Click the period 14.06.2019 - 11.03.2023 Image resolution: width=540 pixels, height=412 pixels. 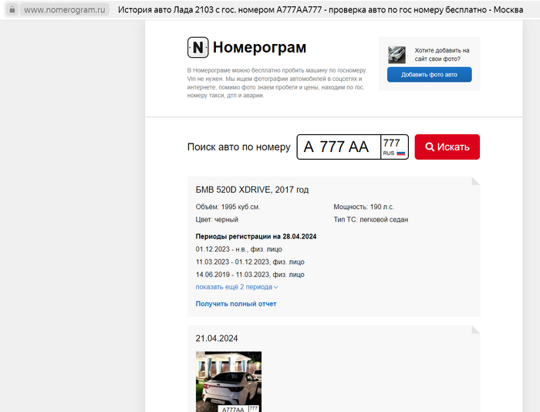[250, 275]
